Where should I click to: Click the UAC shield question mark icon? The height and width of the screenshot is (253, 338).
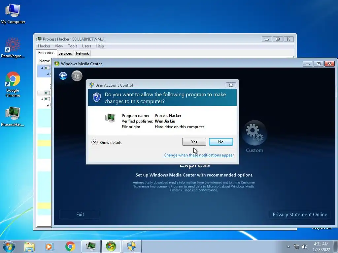97,98
